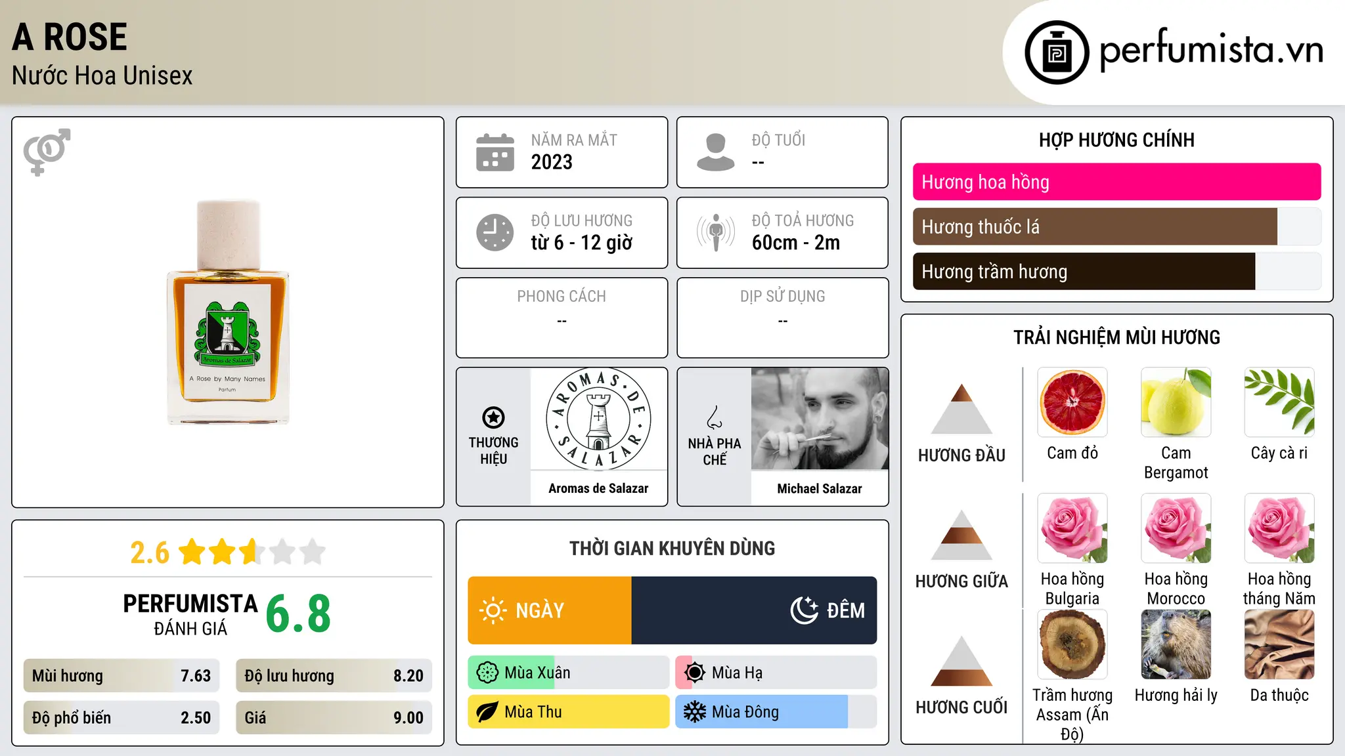
Task: Click the dark Hương trầm hương accord bar
Action: coord(1084,272)
